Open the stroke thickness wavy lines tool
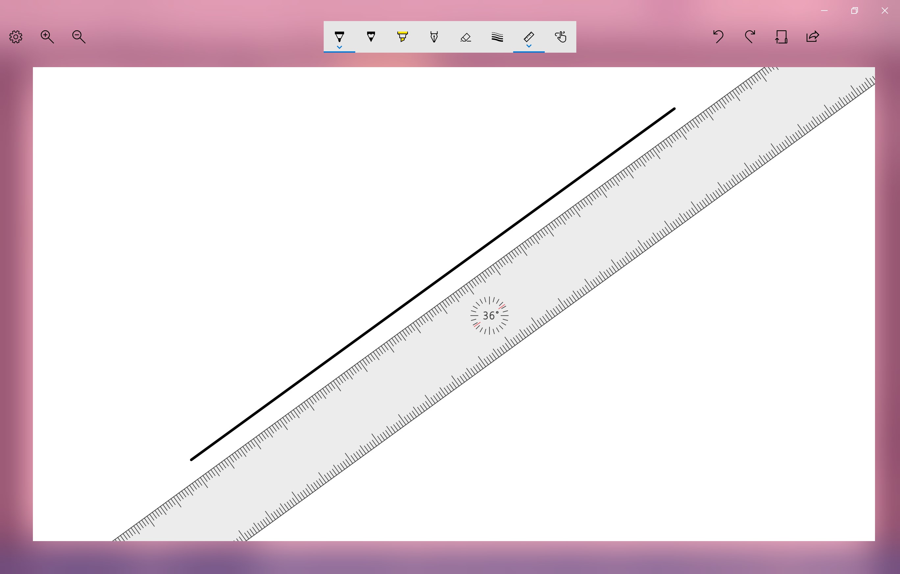Image resolution: width=900 pixels, height=574 pixels. coord(497,37)
